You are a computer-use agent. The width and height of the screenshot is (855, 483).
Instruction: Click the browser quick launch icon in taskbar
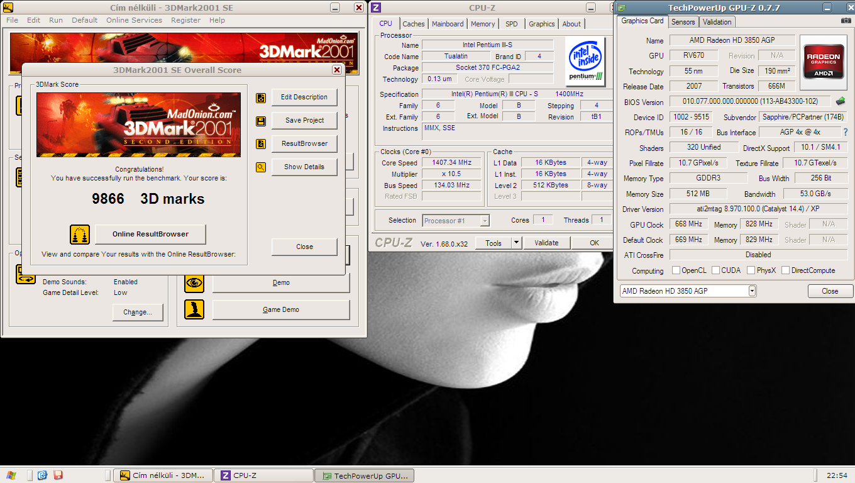(43, 475)
